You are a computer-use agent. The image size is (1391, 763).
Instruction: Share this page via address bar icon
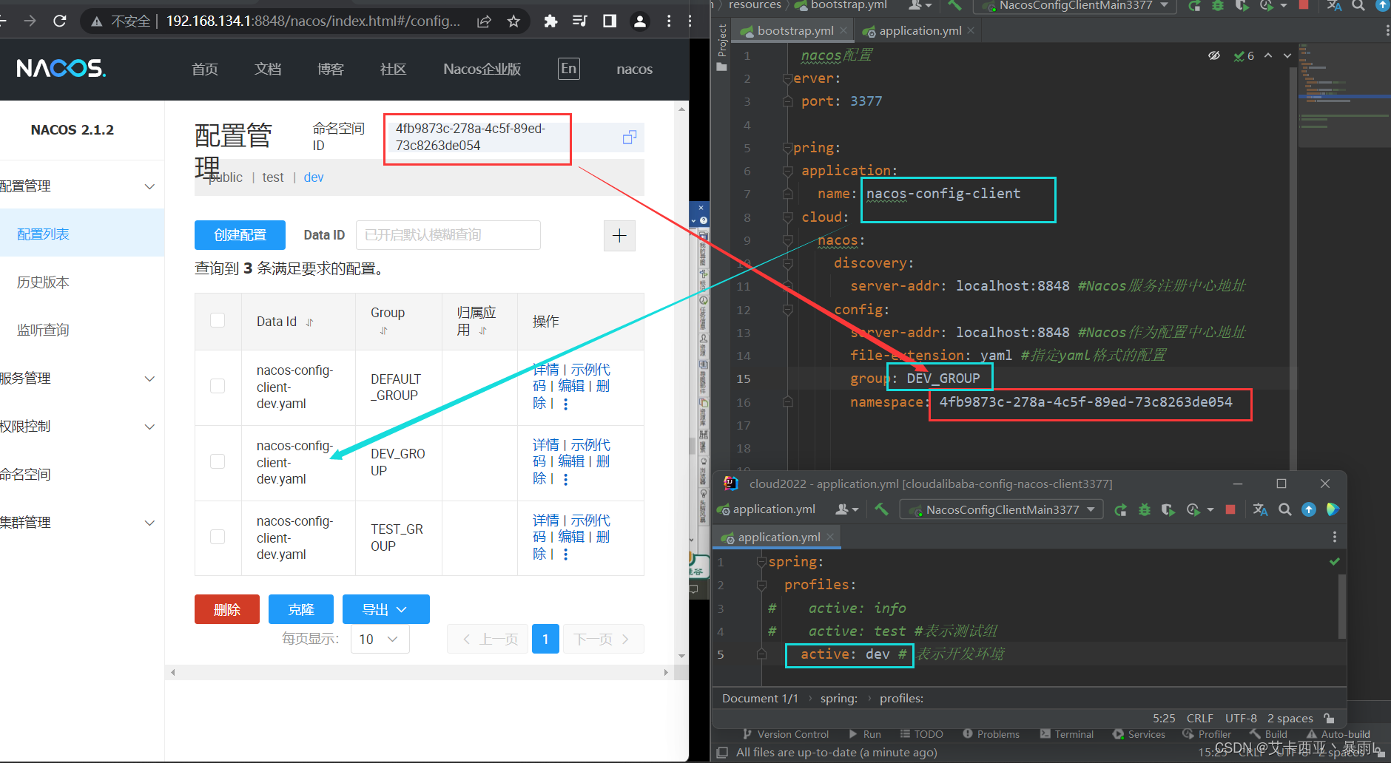point(484,21)
